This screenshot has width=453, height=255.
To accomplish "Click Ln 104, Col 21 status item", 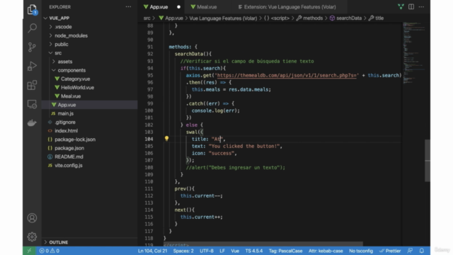I will 153,251.
